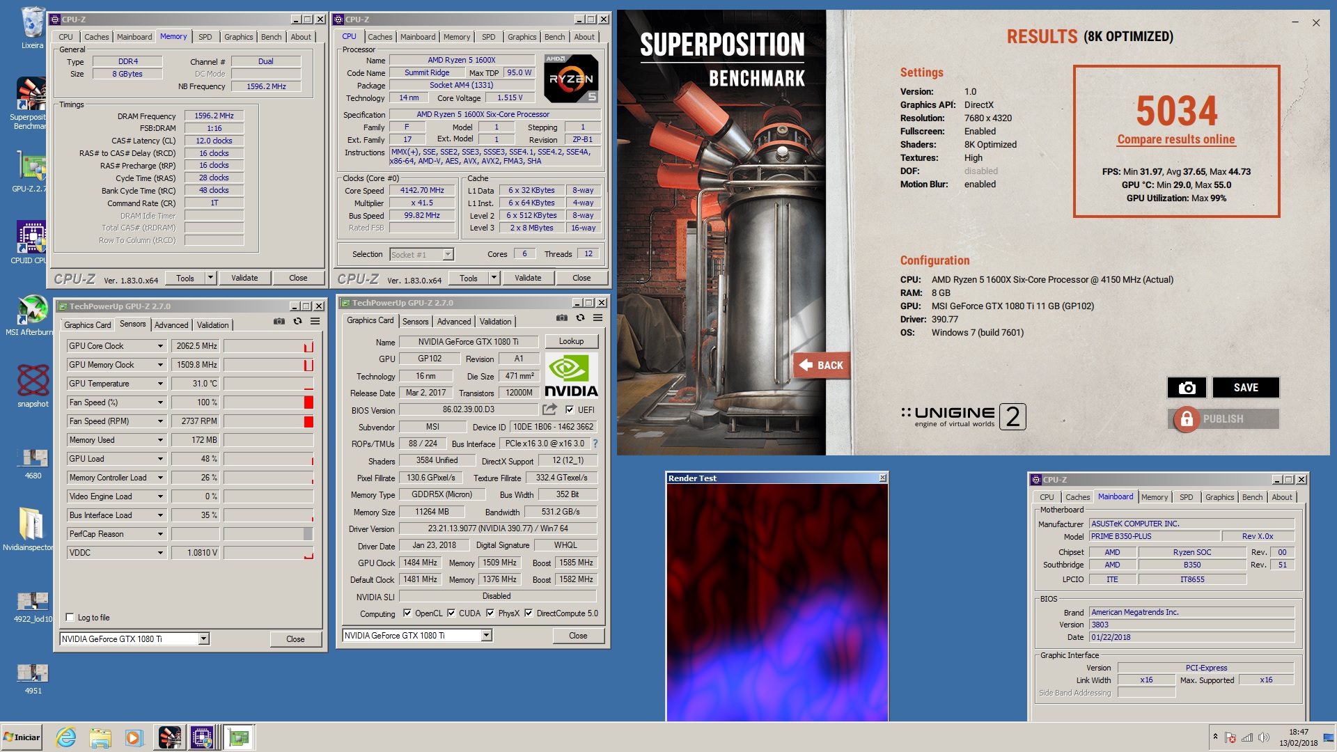
Task: Open Tools dropdown arrow in CPU-Z CPU window
Action: click(x=494, y=278)
